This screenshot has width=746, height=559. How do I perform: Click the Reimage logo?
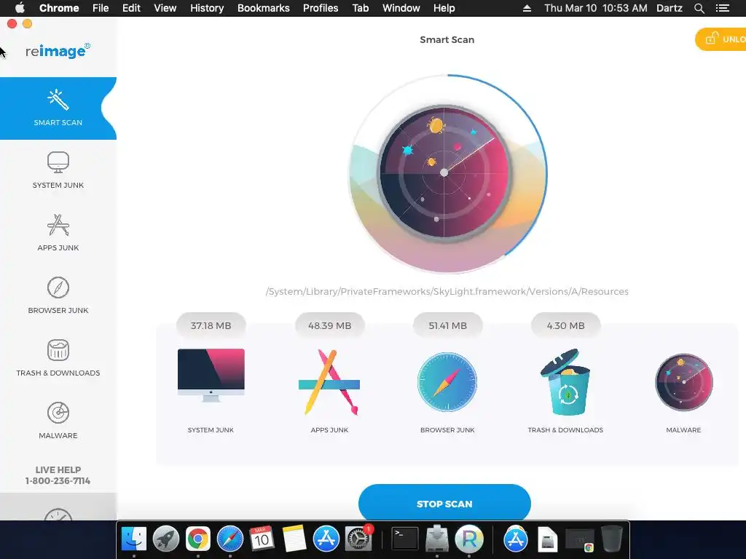click(x=58, y=50)
